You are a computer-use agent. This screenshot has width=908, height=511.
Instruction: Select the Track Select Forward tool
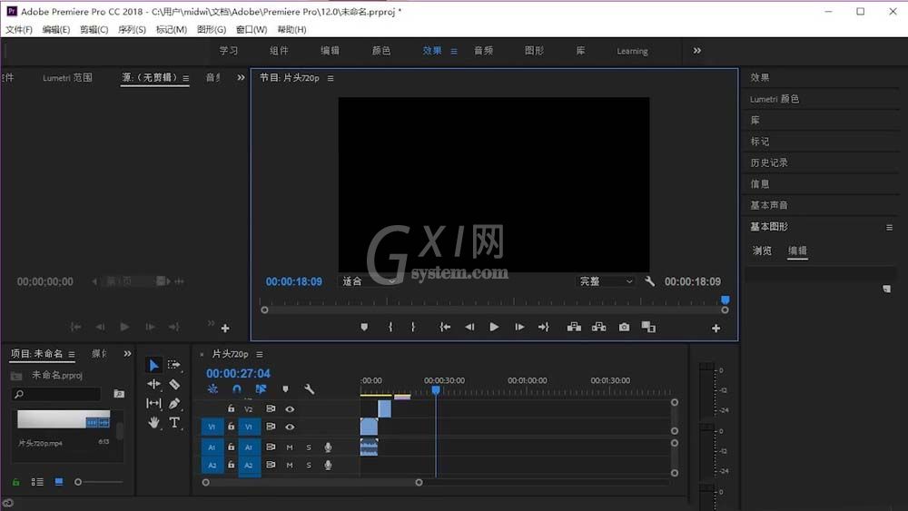tap(173, 365)
